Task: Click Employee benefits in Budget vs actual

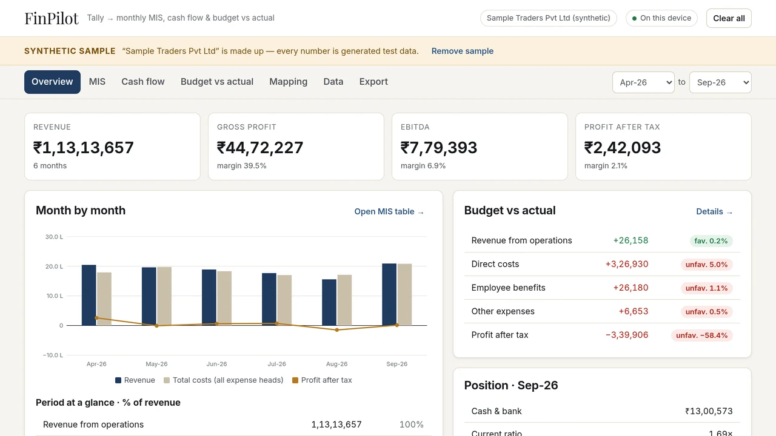Action: [x=509, y=288]
